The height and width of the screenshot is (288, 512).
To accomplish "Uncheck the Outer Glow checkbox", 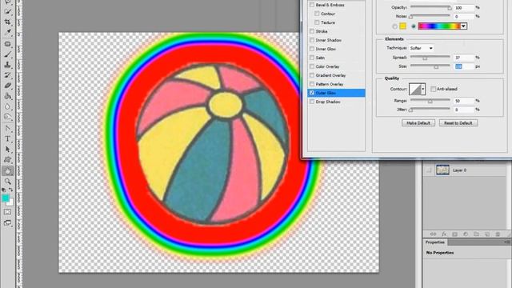I will 312,93.
